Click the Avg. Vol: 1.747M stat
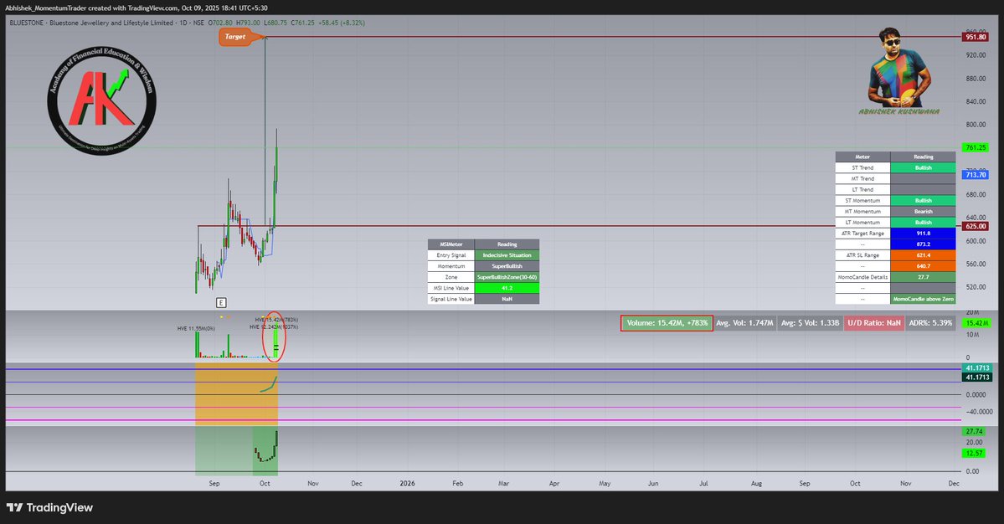The image size is (1004, 524). pos(744,323)
